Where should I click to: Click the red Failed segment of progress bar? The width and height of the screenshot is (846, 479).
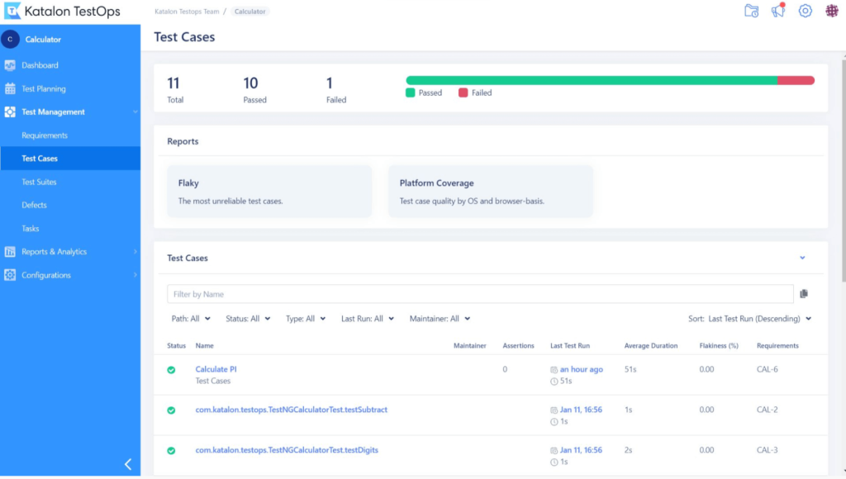pyautogui.click(x=796, y=80)
